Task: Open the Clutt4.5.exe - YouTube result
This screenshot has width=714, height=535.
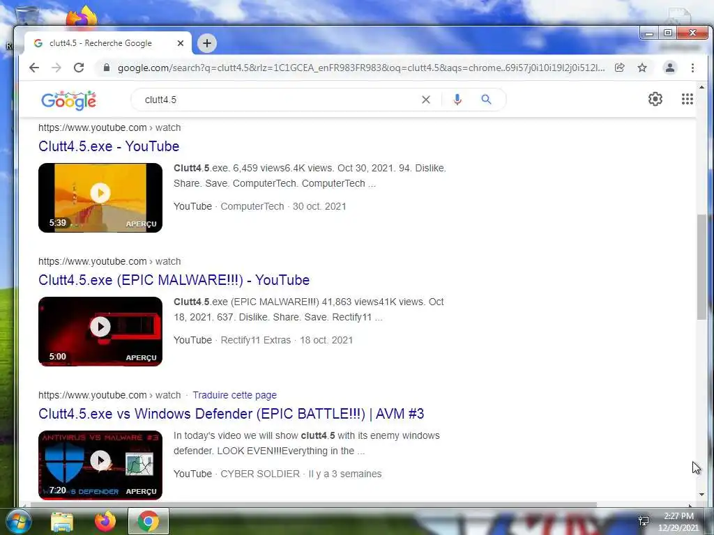Action: [109, 146]
